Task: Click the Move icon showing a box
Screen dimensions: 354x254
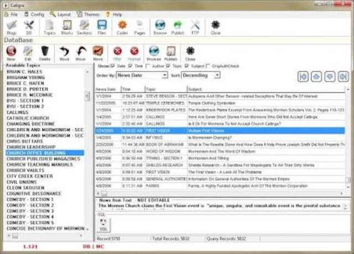Action: coord(98,54)
